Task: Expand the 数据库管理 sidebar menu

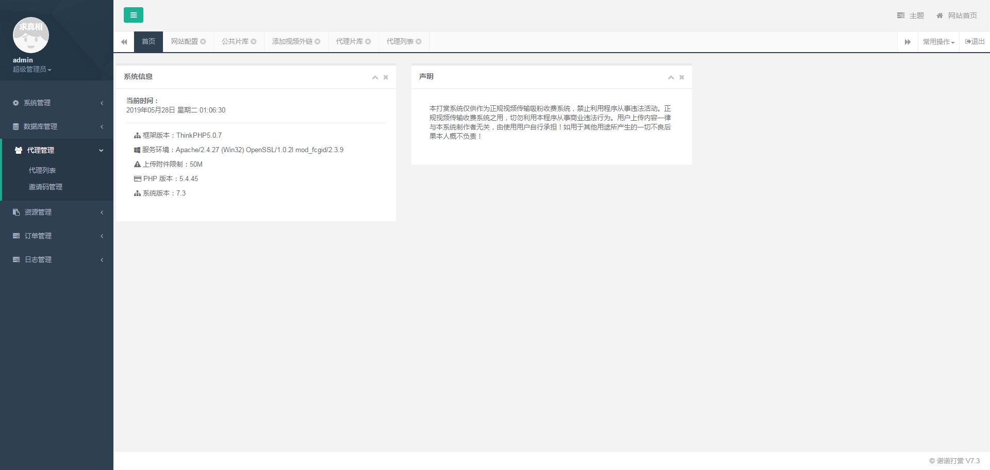Action: pyautogui.click(x=57, y=126)
